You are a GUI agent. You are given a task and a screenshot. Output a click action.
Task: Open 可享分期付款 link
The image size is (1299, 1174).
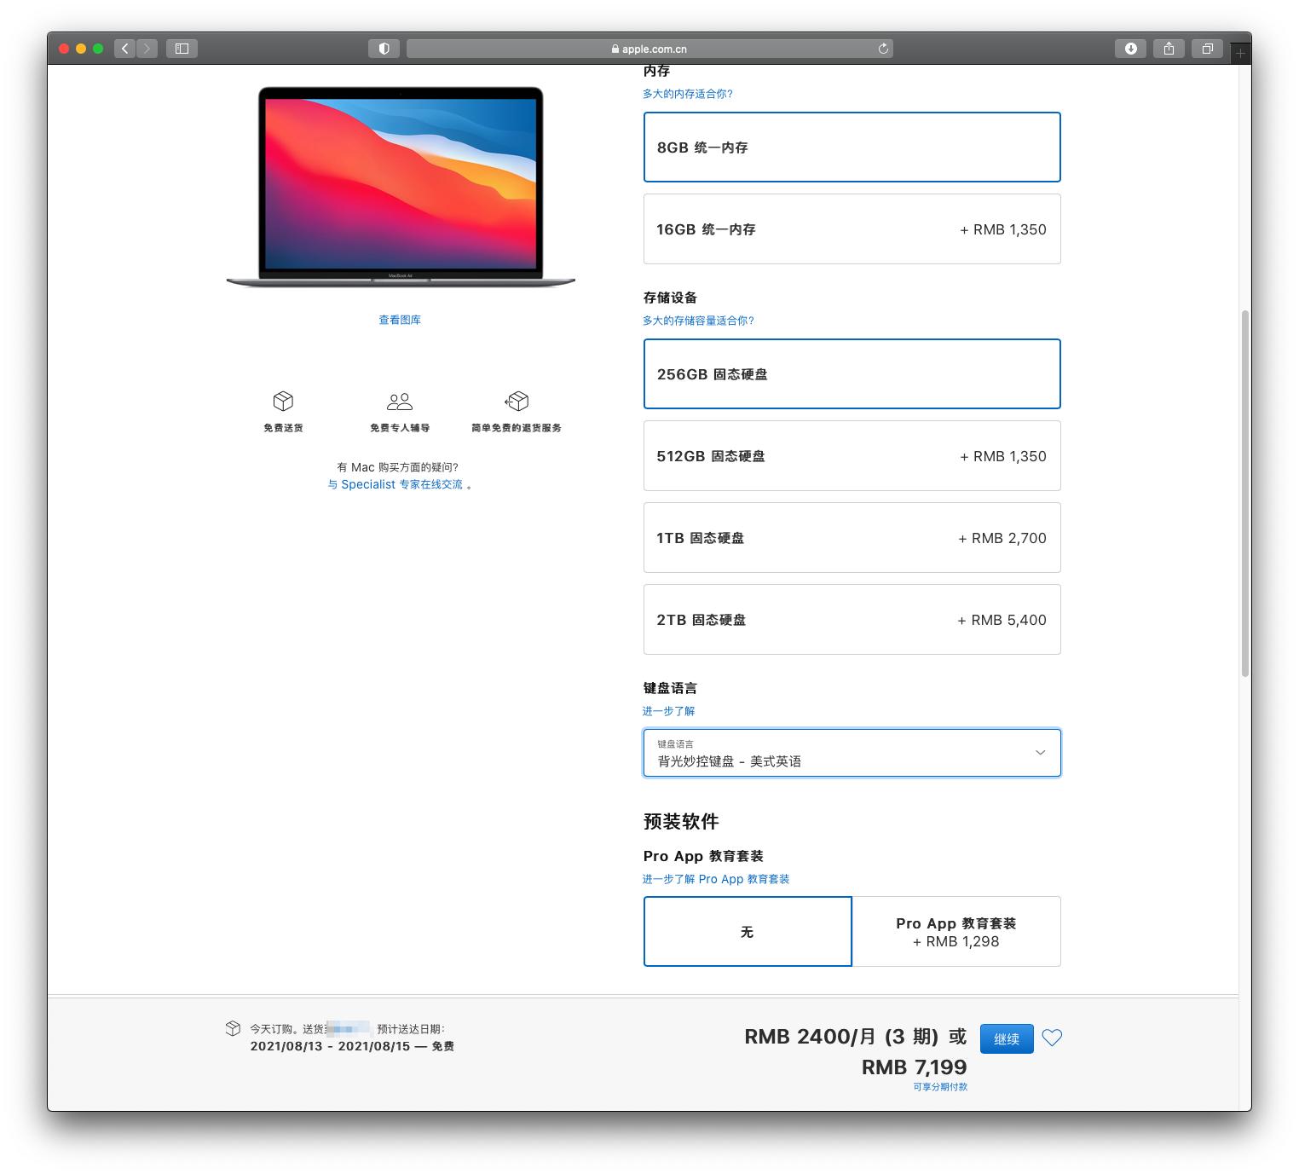click(940, 1086)
